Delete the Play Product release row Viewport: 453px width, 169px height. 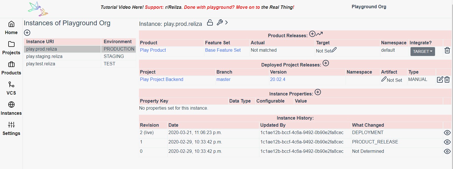click(x=447, y=51)
